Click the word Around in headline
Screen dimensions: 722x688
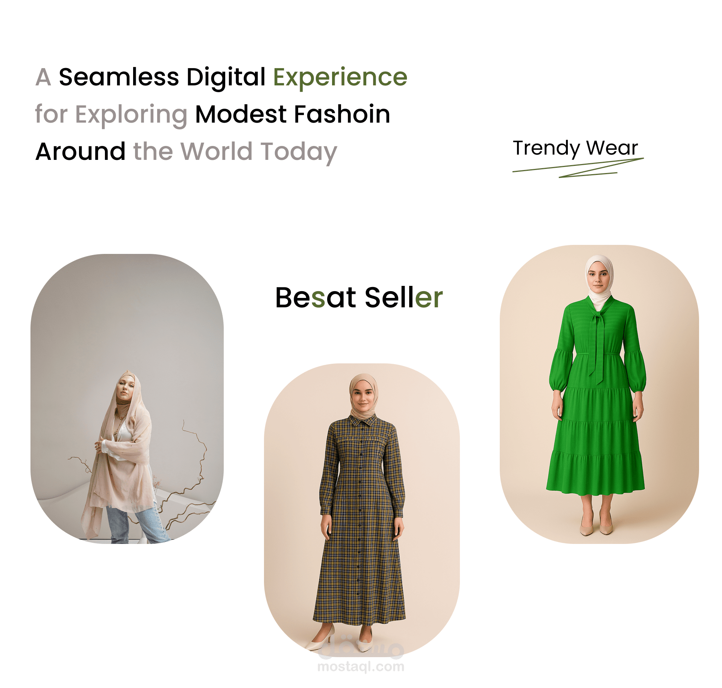80,152
